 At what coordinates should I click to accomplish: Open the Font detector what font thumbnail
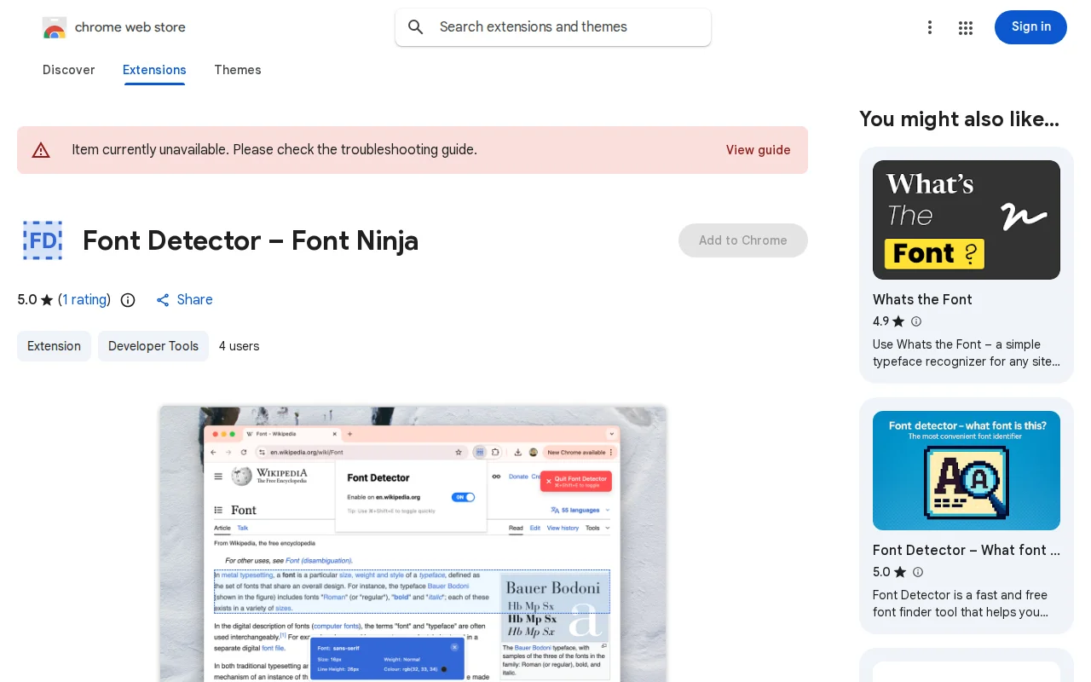967,471
